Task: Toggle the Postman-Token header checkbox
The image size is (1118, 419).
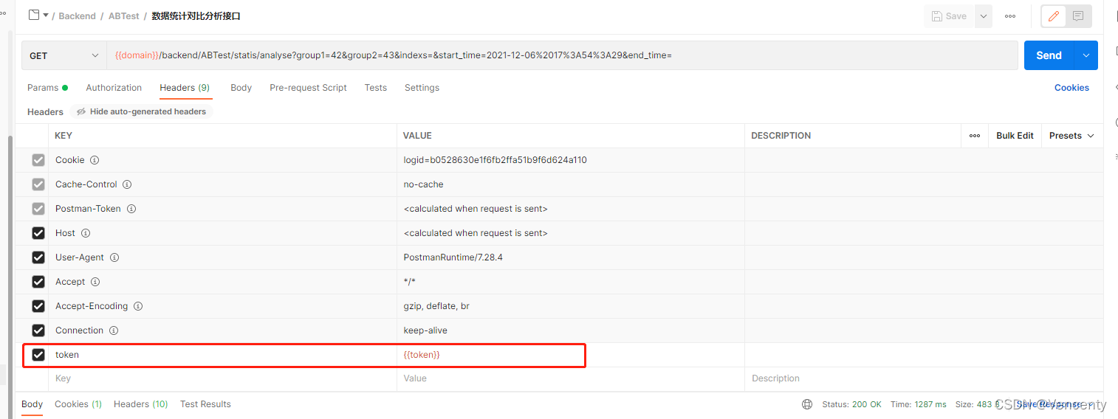Action: [x=38, y=209]
